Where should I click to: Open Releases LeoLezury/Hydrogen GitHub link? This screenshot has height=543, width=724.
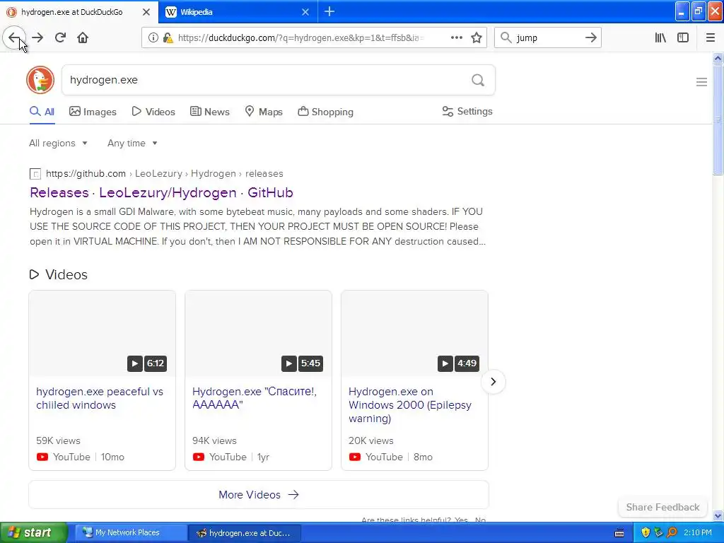tap(162, 192)
